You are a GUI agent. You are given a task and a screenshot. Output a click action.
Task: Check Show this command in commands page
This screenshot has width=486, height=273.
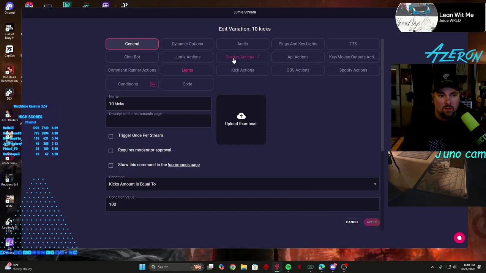point(111,166)
